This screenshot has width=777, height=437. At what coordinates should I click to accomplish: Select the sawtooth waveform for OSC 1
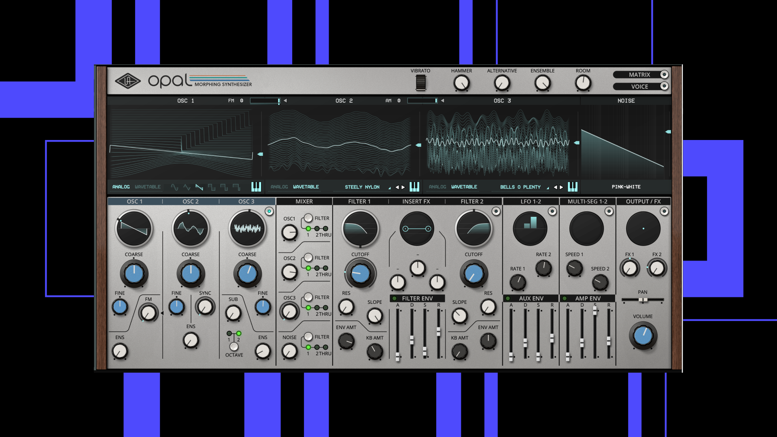[x=199, y=187]
